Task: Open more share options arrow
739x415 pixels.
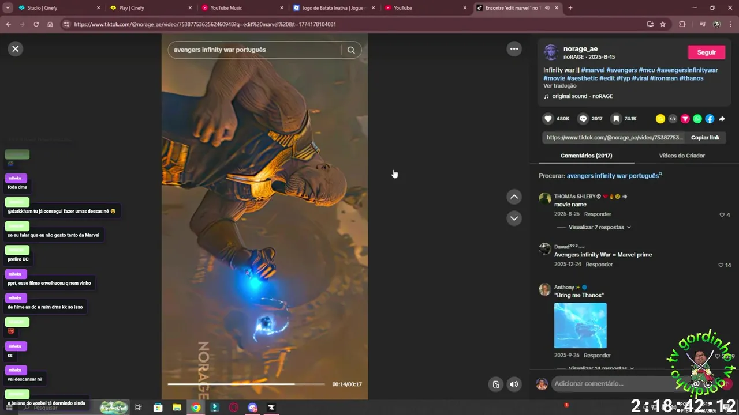Action: tap(722, 119)
